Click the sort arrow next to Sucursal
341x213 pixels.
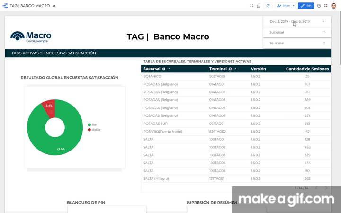click(169, 69)
